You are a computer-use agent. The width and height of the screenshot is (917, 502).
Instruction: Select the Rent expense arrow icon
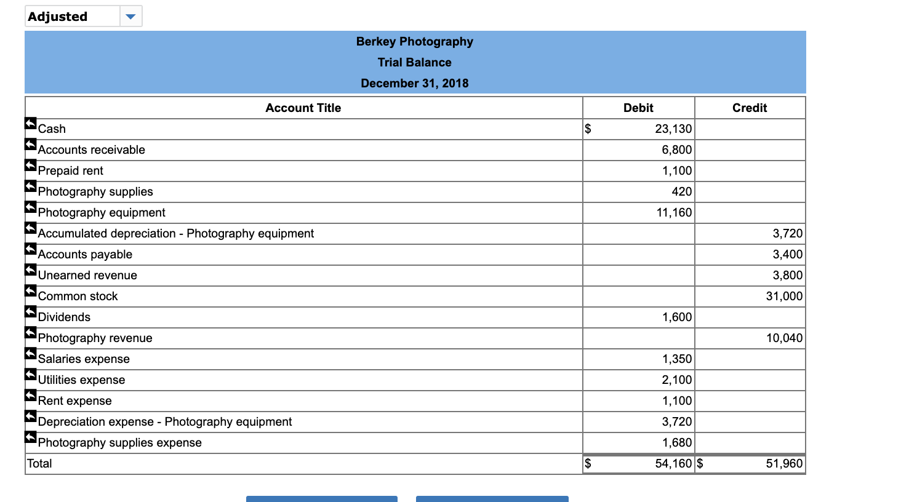click(31, 396)
